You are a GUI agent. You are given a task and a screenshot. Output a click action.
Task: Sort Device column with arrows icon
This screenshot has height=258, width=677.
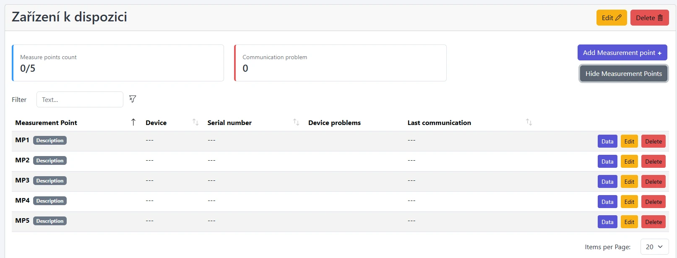(195, 122)
